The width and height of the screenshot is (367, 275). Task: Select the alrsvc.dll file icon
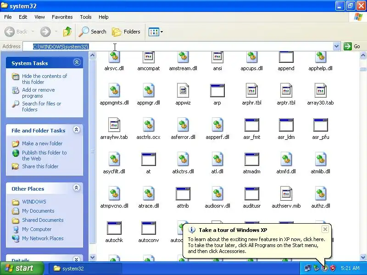pos(114,58)
